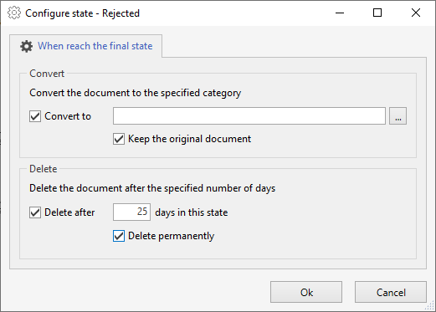
Task: Click the Delete group heading
Action: click(x=44, y=169)
